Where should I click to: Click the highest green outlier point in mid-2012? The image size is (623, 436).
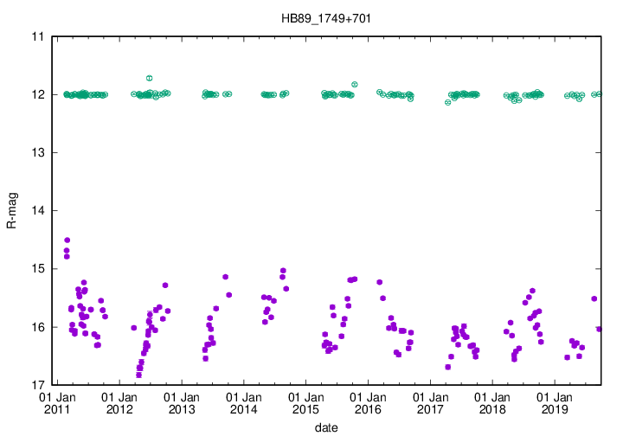click(x=150, y=79)
